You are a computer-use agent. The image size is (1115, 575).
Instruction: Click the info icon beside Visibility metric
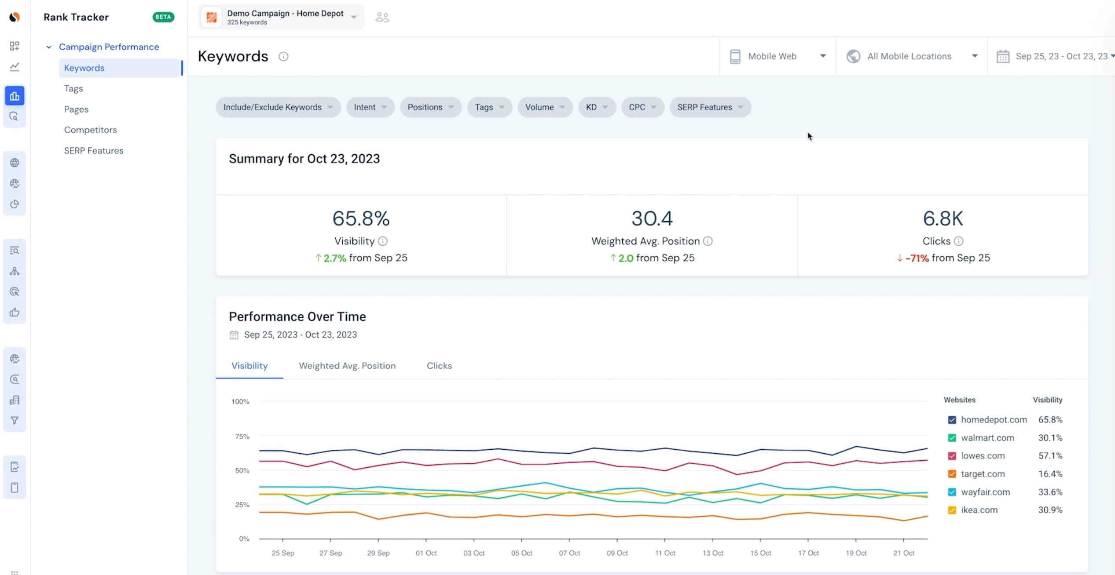383,241
